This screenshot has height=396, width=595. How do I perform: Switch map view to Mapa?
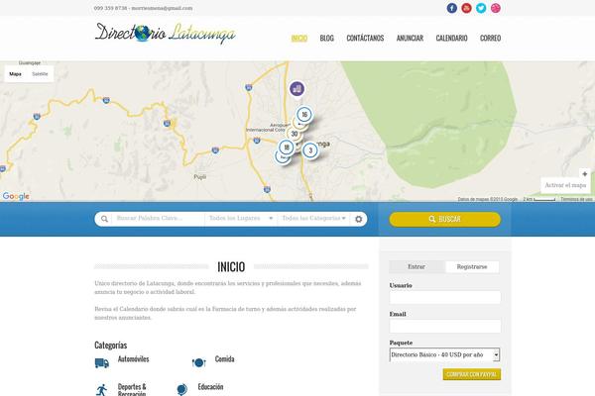pyautogui.click(x=15, y=74)
